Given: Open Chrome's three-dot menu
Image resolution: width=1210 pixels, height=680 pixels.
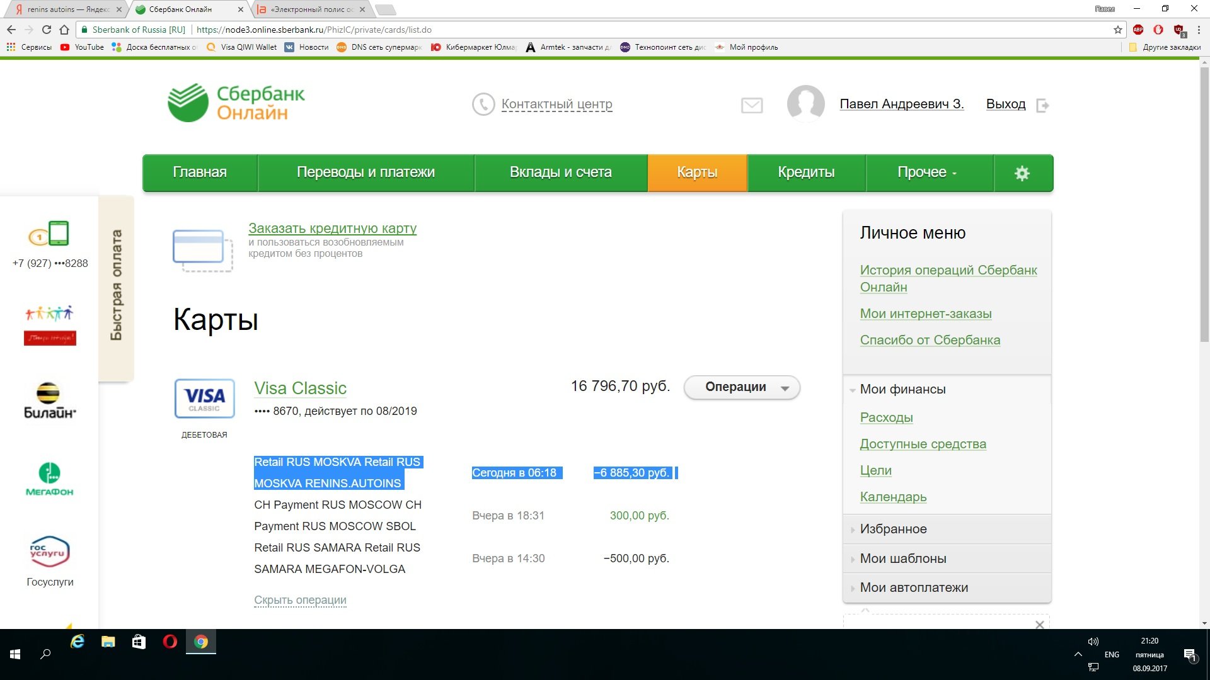Looking at the screenshot, I should [1199, 30].
